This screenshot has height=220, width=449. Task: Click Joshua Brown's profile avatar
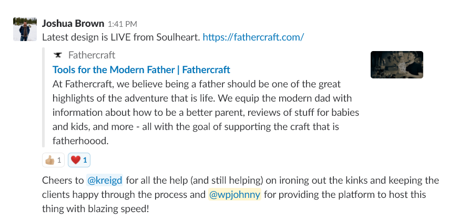pyautogui.click(x=24, y=29)
